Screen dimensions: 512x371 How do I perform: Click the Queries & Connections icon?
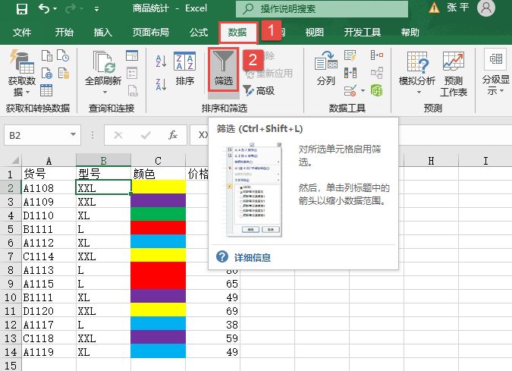[132, 56]
